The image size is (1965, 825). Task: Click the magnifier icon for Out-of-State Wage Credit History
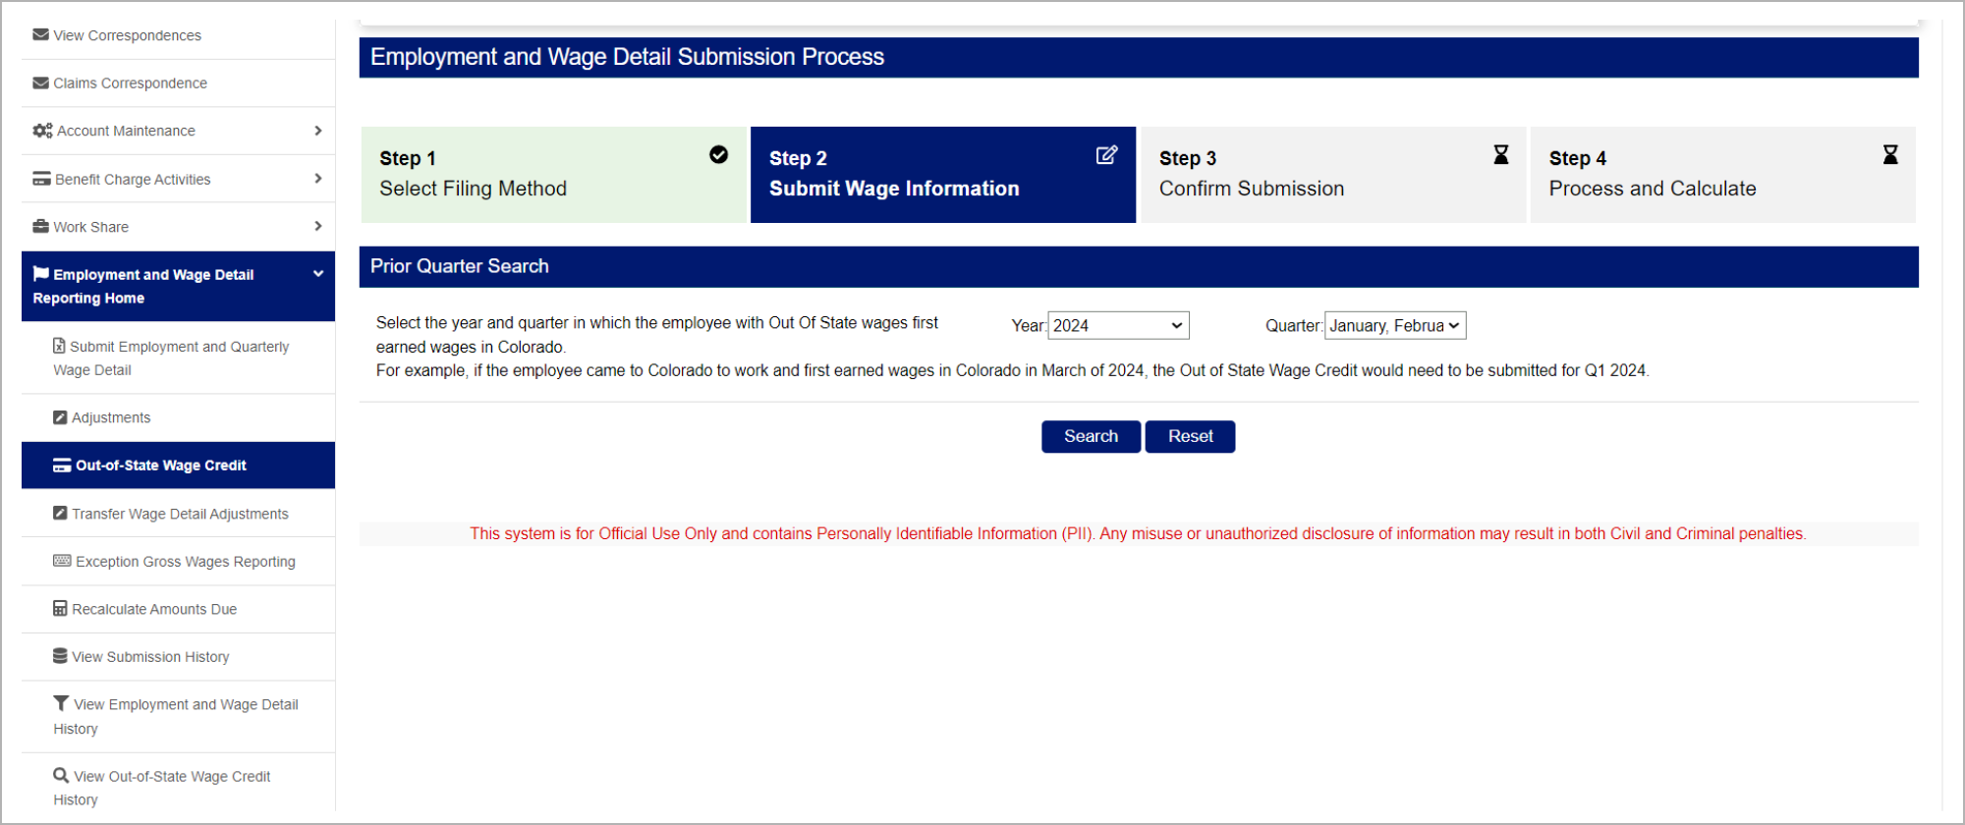pyautogui.click(x=61, y=776)
